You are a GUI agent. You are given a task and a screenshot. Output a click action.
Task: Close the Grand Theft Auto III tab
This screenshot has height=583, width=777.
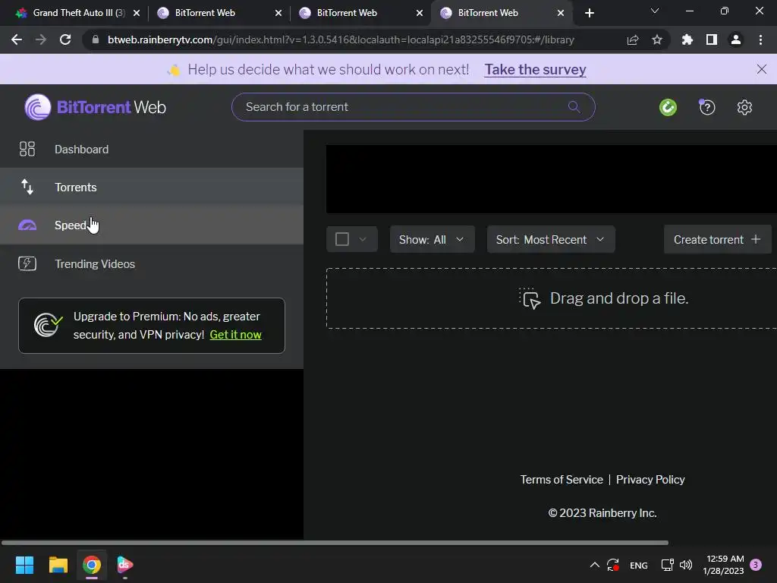click(137, 13)
